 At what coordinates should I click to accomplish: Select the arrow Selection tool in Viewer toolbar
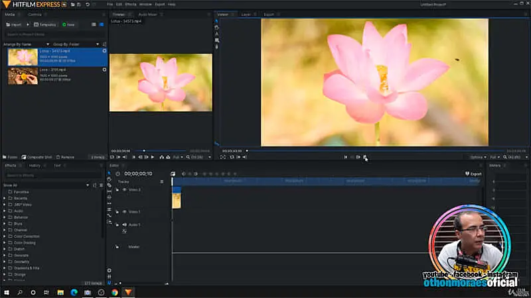217,21
